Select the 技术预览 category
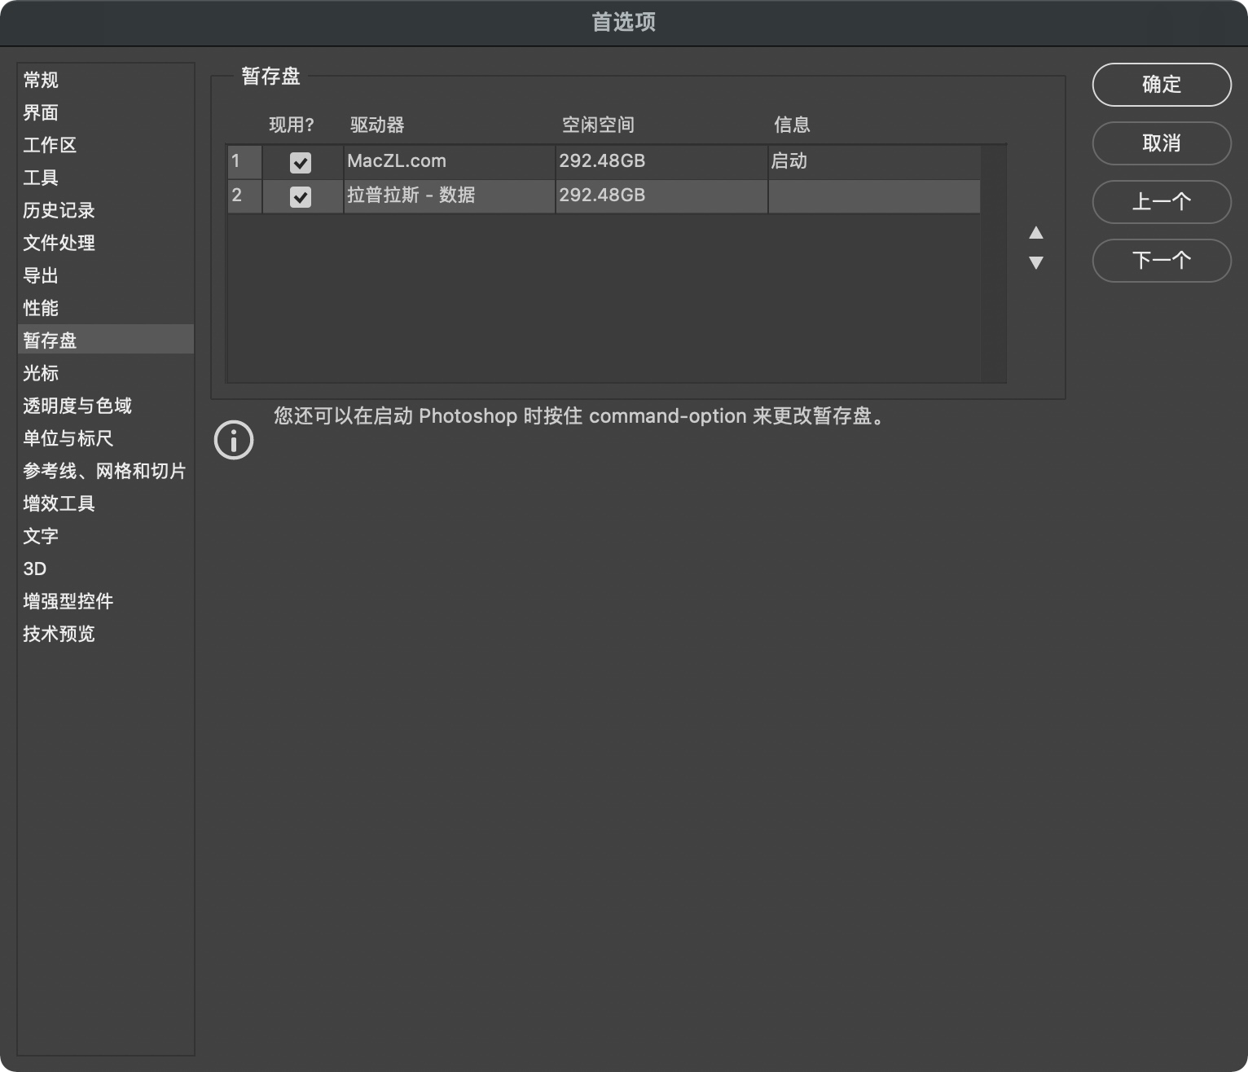 [x=59, y=634]
